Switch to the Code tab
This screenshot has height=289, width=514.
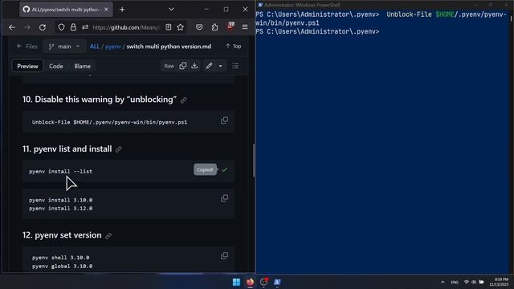(56, 66)
